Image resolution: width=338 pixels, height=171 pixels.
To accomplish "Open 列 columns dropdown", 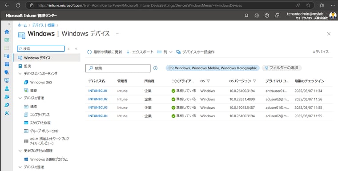I will (165, 52).
